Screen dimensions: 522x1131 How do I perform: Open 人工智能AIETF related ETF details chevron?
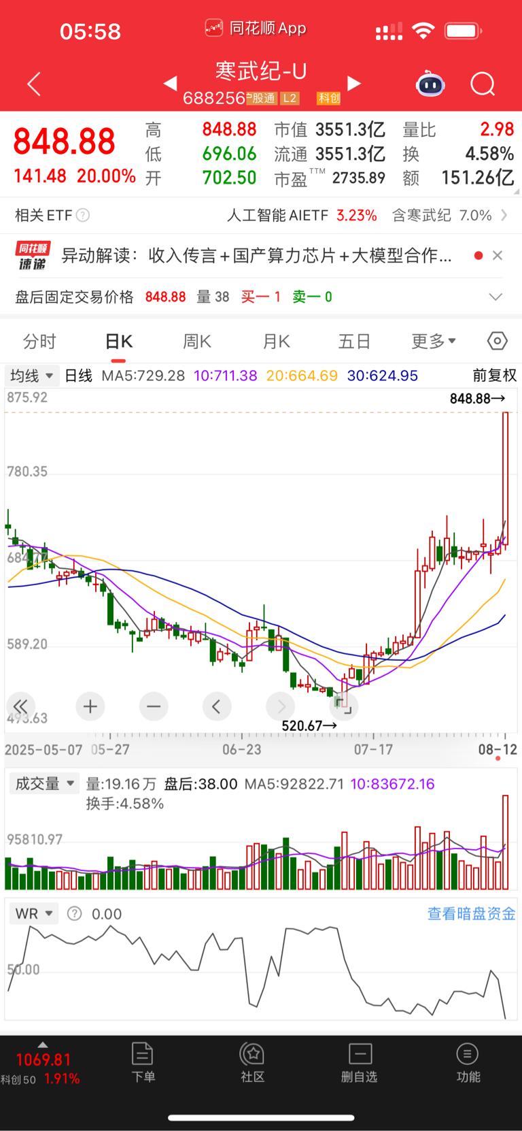point(504,215)
